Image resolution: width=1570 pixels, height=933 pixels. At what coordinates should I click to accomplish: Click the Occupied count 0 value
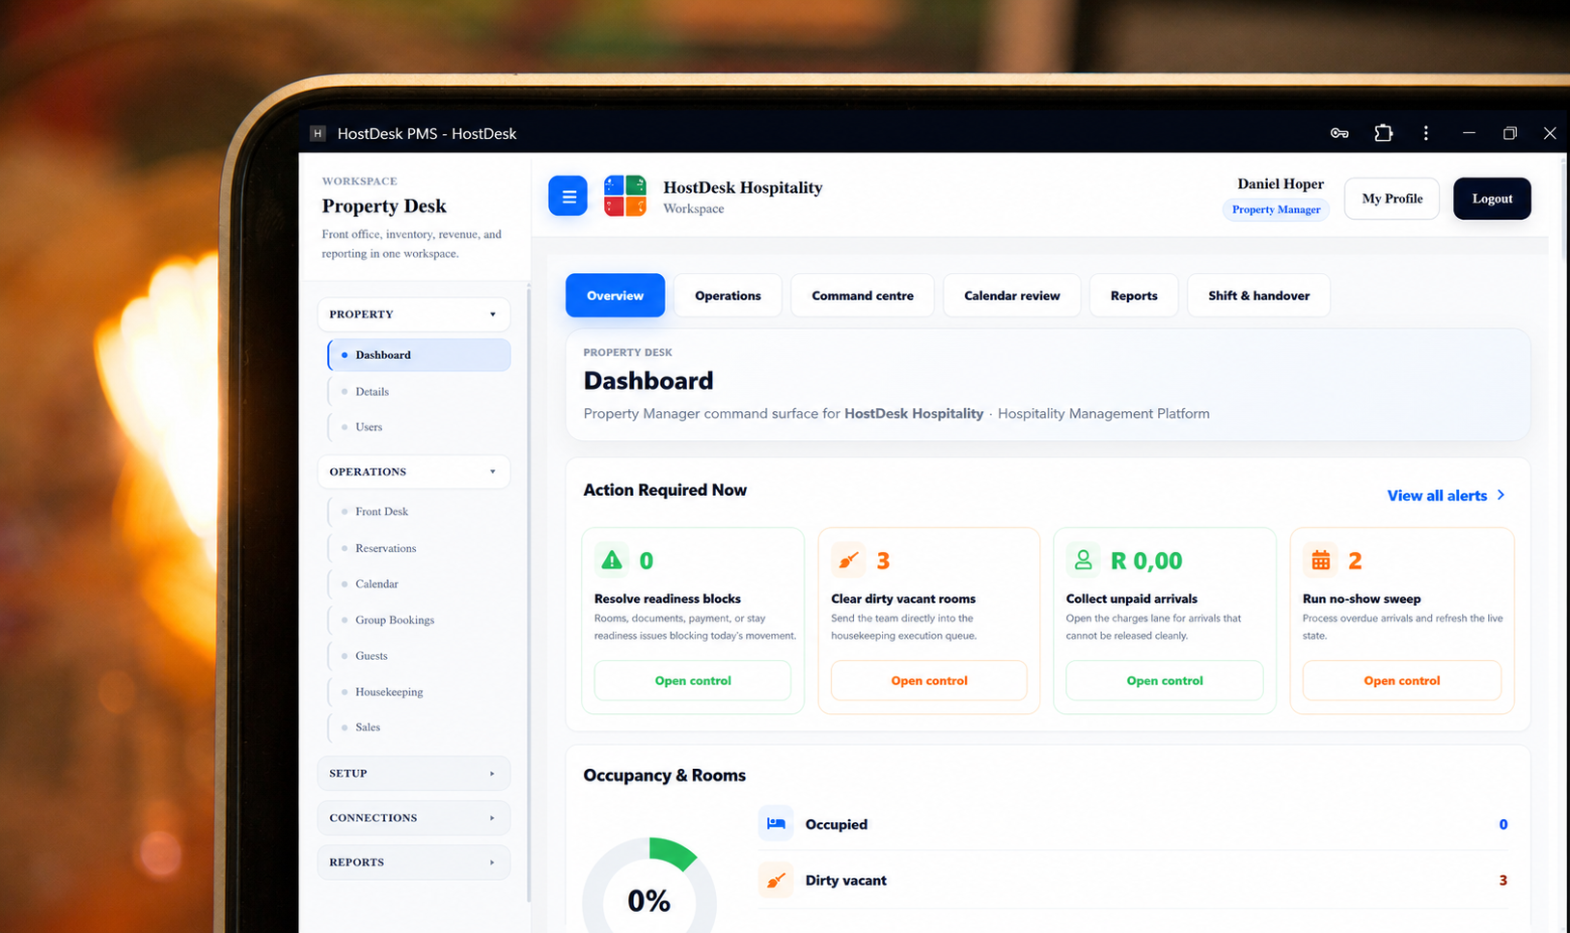1503,824
